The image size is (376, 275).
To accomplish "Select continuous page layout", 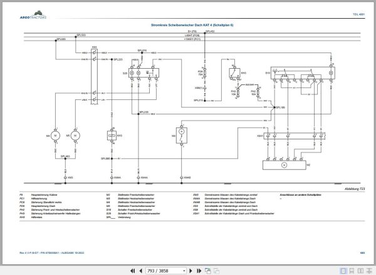I will coord(352,271).
